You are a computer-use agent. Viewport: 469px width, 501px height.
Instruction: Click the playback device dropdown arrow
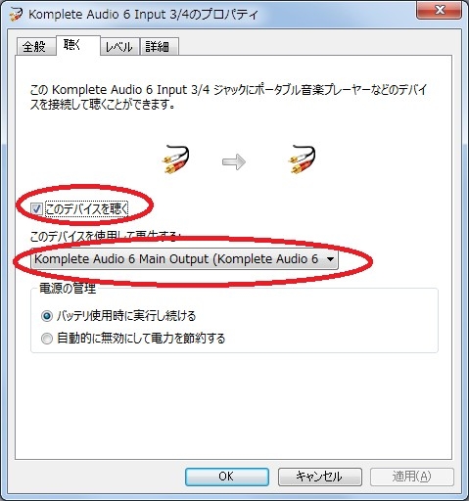coord(330,259)
